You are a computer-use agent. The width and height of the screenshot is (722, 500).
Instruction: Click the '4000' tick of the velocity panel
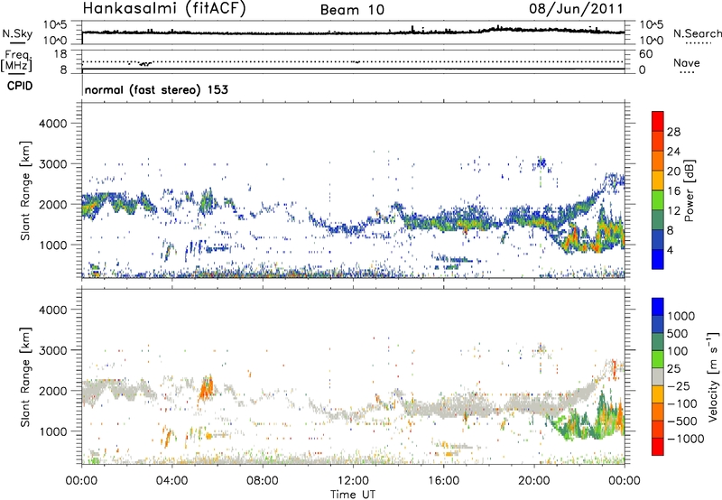(52, 310)
